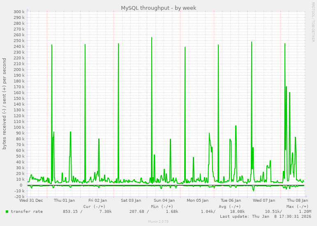The height and width of the screenshot is (226, 317).
Task: Click the '100 k' y-axis value
Action: pos(19,127)
